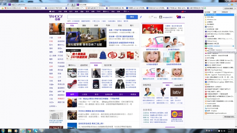Click the weather icon near the search bar
Image resolution: width=237 pixels, height=133 pixels.
click(x=150, y=17)
